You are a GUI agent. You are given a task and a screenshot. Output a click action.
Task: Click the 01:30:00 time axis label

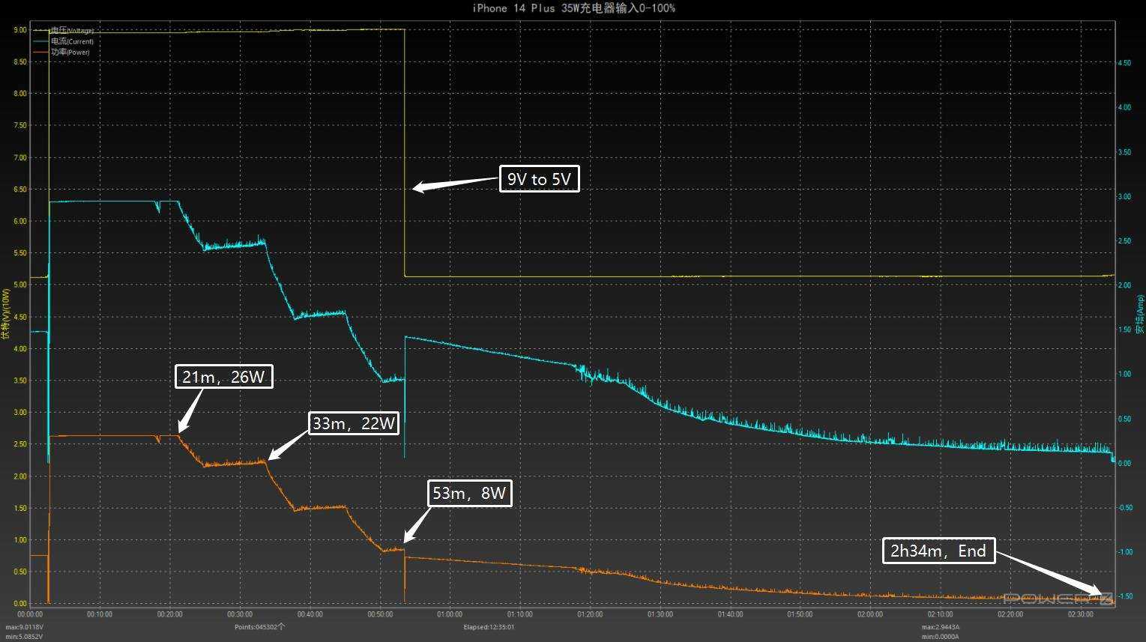[x=660, y=614]
